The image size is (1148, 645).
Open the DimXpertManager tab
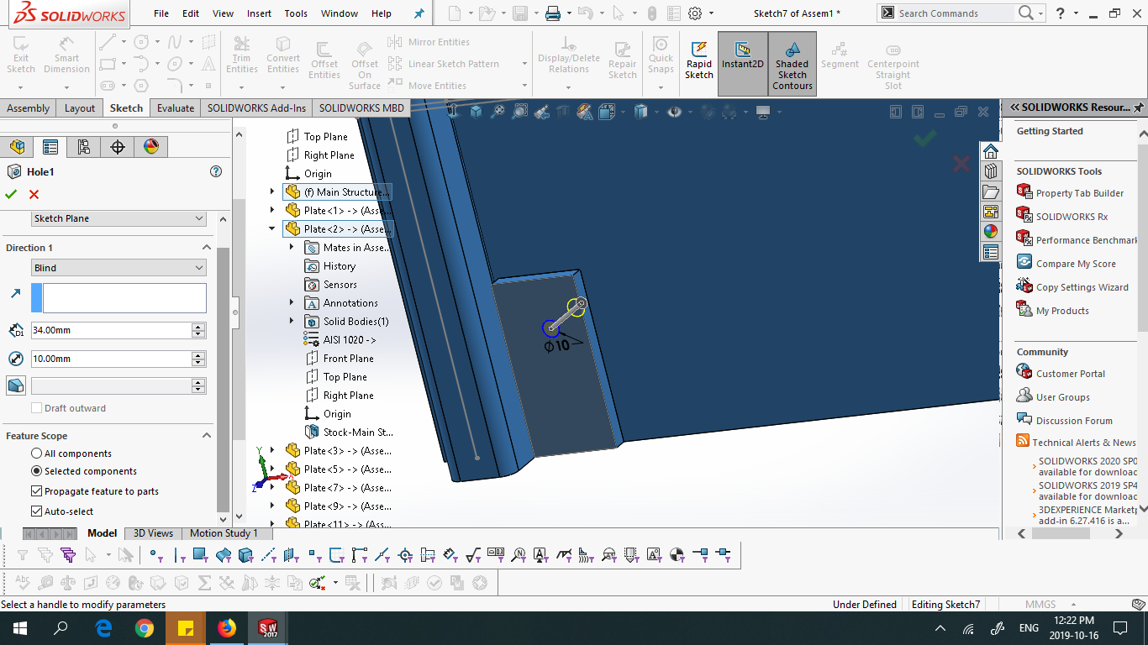118,147
